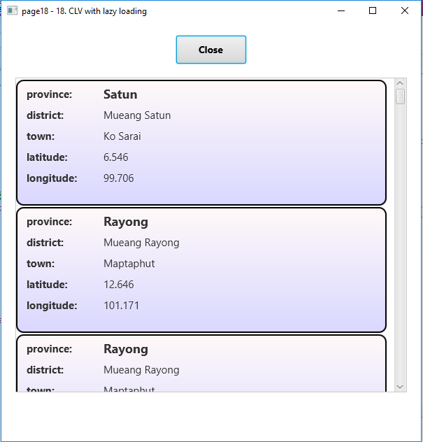Select the Mueang Satun district value
Screen dimensions: 423x442
pos(137,115)
